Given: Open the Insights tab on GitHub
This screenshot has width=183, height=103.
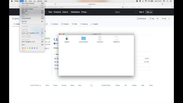Looking at the screenshot, I should point(95,24).
